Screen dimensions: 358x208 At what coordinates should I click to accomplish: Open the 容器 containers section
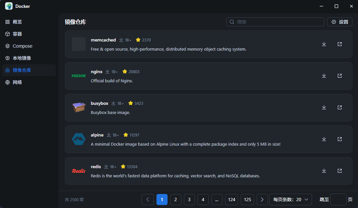tap(17, 34)
